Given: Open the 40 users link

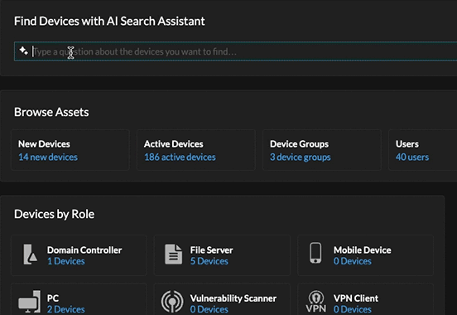Looking at the screenshot, I should (x=412, y=157).
